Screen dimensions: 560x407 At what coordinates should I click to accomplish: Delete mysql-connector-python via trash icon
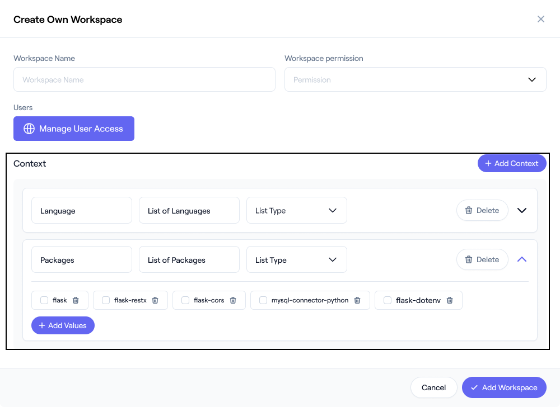357,300
